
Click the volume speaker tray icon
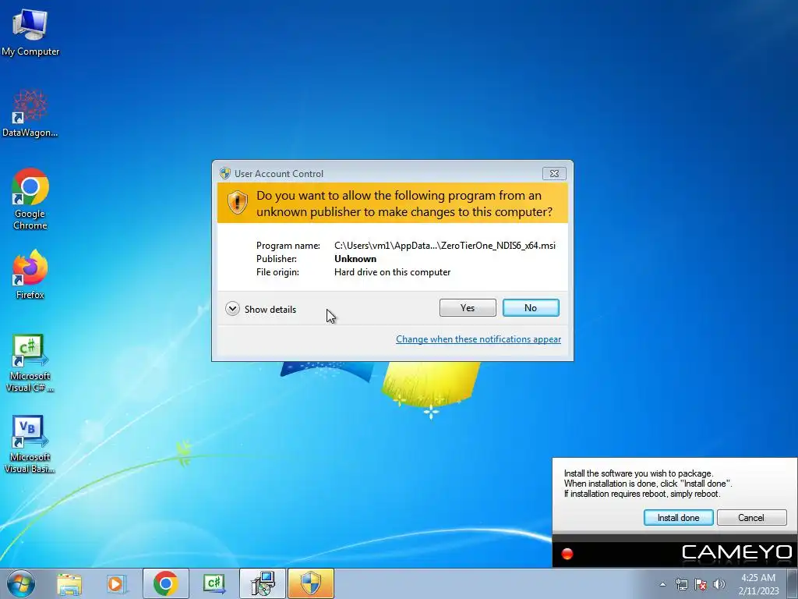719,584
